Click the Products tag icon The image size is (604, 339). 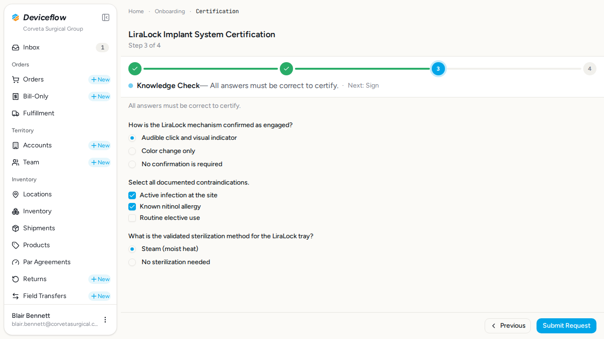tap(16, 245)
